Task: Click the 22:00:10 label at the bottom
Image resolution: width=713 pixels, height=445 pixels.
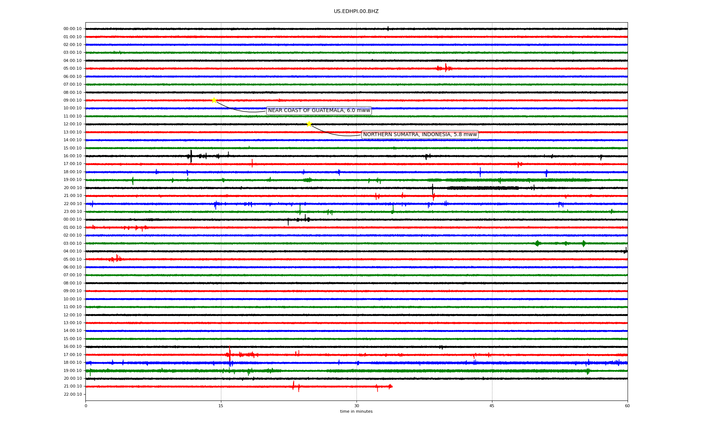Action: [72, 394]
